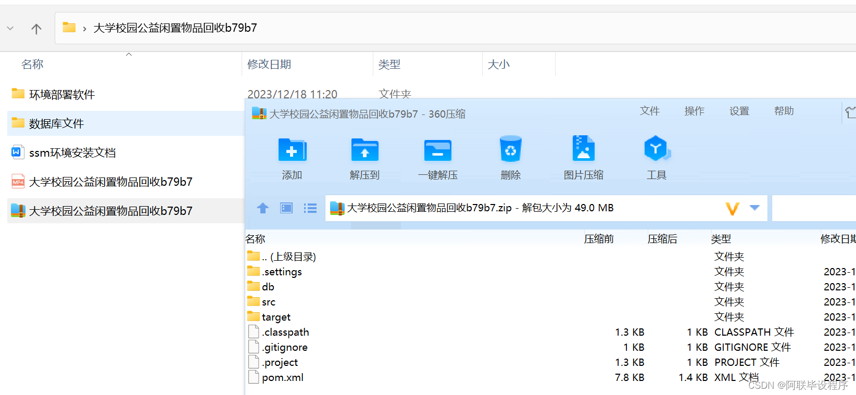Click the search box right of the path bar

coord(814,208)
